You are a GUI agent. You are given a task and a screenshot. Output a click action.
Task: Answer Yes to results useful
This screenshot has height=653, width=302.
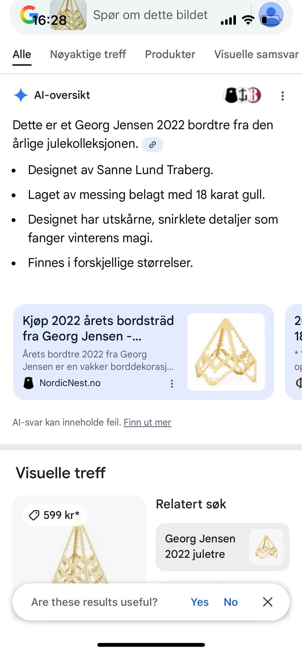[199, 602]
